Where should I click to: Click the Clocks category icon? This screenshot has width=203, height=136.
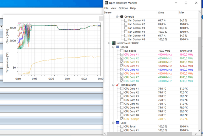pyautogui.click(x=118, y=47)
